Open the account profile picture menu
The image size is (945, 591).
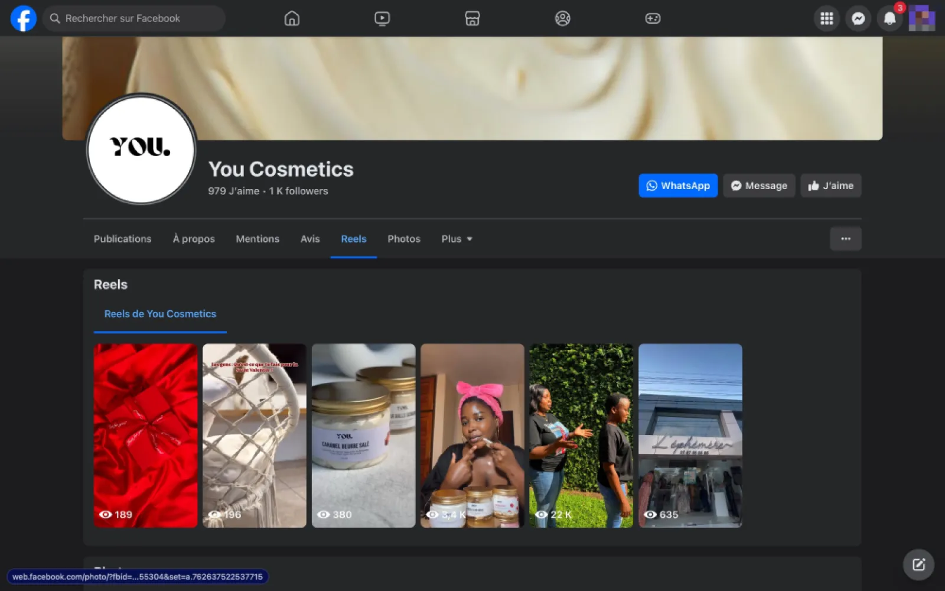click(921, 18)
